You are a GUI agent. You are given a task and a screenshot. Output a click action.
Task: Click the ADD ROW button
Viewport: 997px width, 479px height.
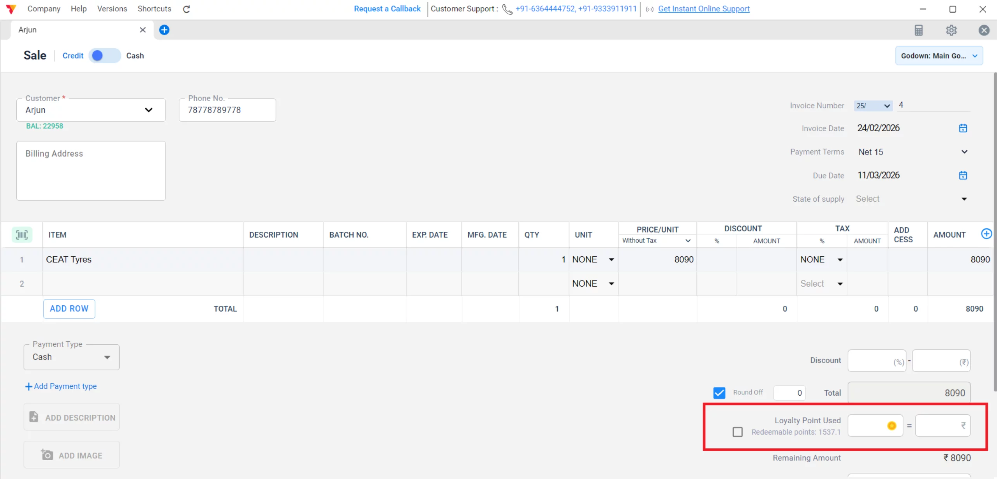tap(69, 309)
